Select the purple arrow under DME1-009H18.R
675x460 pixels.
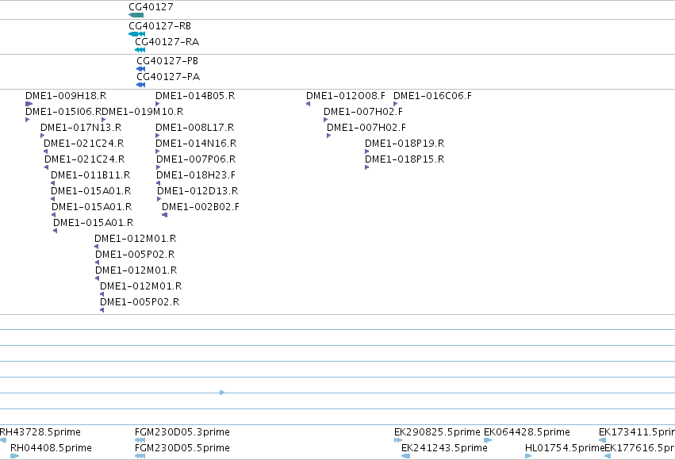(x=29, y=104)
